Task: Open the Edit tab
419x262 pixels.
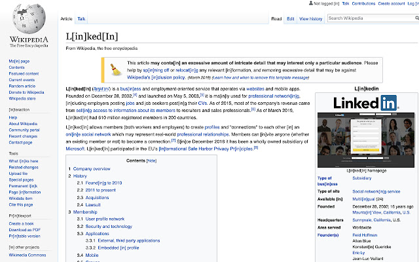Action: pos(291,19)
